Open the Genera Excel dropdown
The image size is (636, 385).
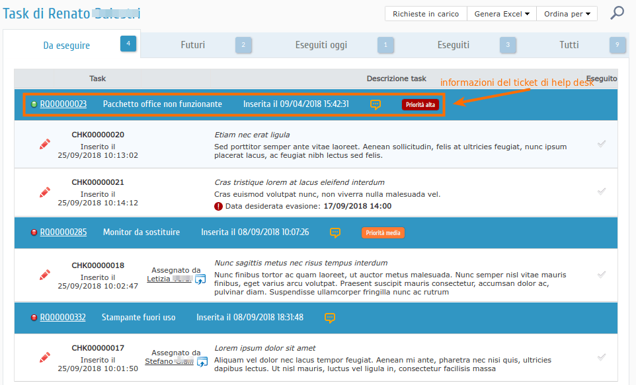click(502, 14)
